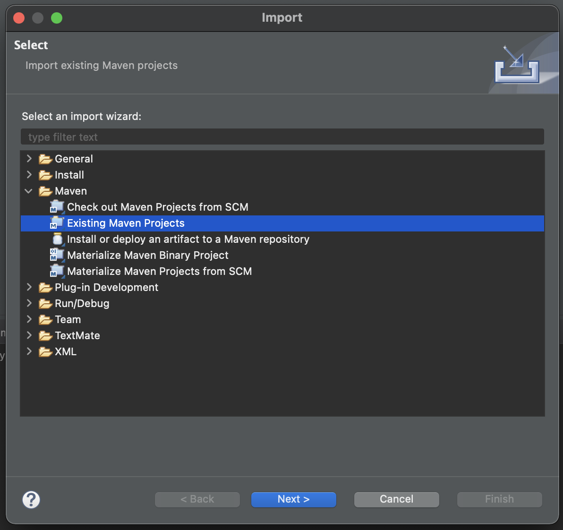The image size is (563, 530).
Task: Click the Materialize Maven Projects from SCM icon
Action: tap(57, 271)
